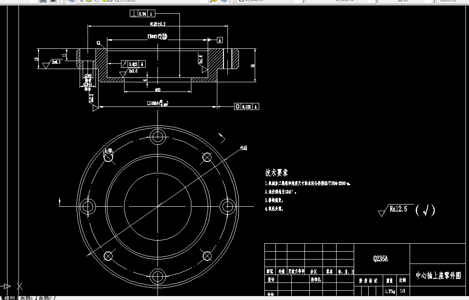Toggle the light bulb in the layer dropdown
Screen dimensions: 469x300
click(x=82, y=1)
